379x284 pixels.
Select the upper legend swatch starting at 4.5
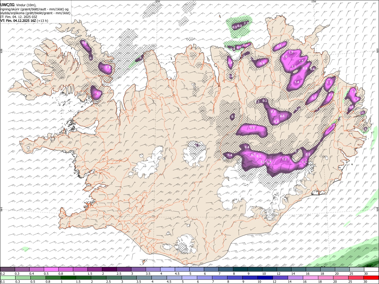182,270
